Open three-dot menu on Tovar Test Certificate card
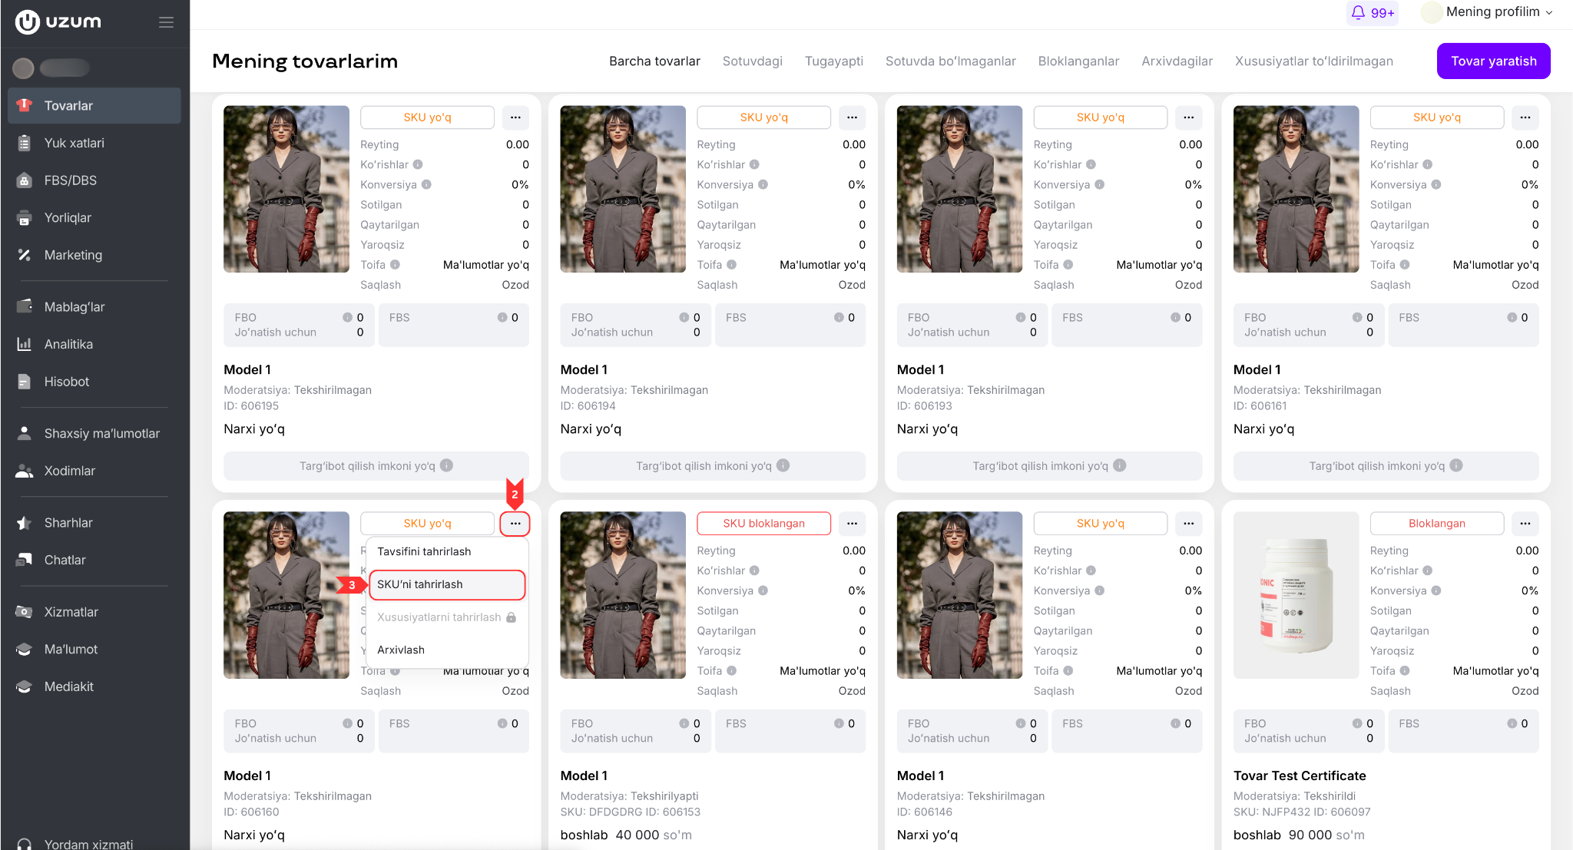 point(1525,524)
